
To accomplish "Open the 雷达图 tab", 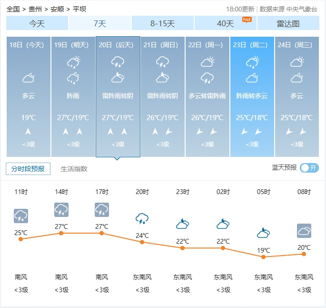I will point(288,23).
